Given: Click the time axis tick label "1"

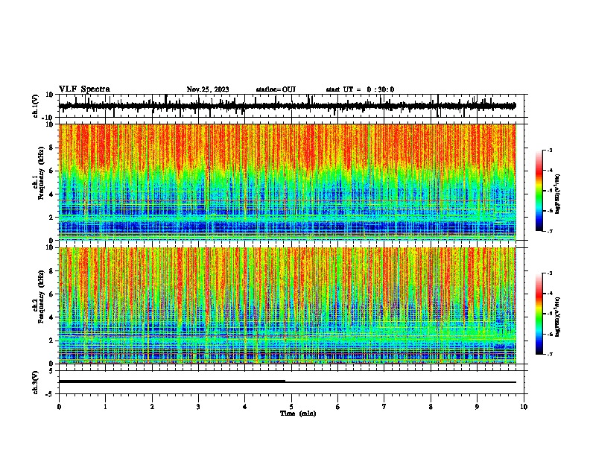Looking at the screenshot, I should click(x=106, y=407).
